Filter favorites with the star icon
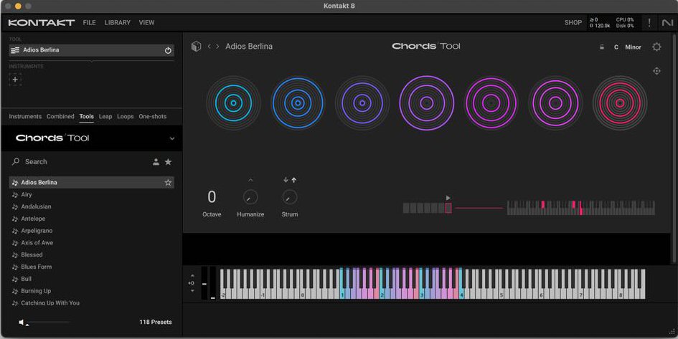 click(168, 162)
